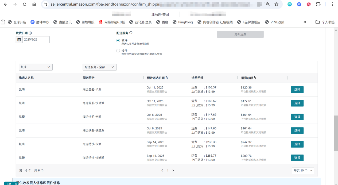Click the browser forward arrow
The height and width of the screenshot is (185, 338).
click(x=15, y=4)
